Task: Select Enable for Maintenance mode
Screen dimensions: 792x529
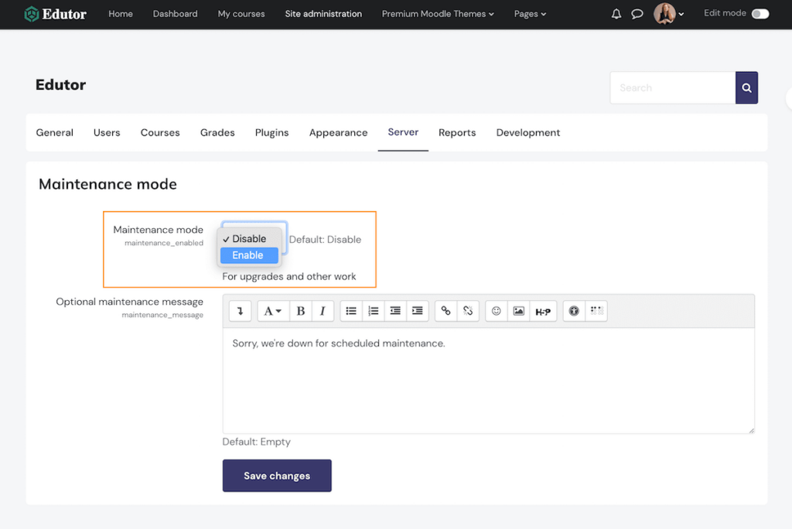Action: click(x=248, y=254)
